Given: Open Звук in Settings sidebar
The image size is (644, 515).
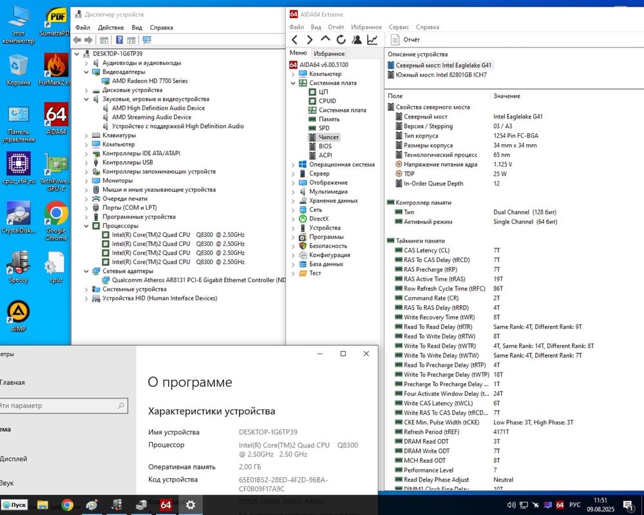Looking at the screenshot, I should [x=7, y=483].
